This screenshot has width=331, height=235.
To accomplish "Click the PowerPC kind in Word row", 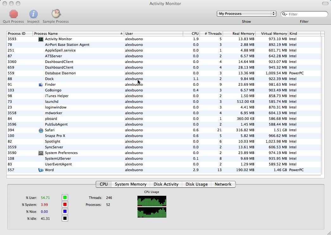I will click(296, 170).
